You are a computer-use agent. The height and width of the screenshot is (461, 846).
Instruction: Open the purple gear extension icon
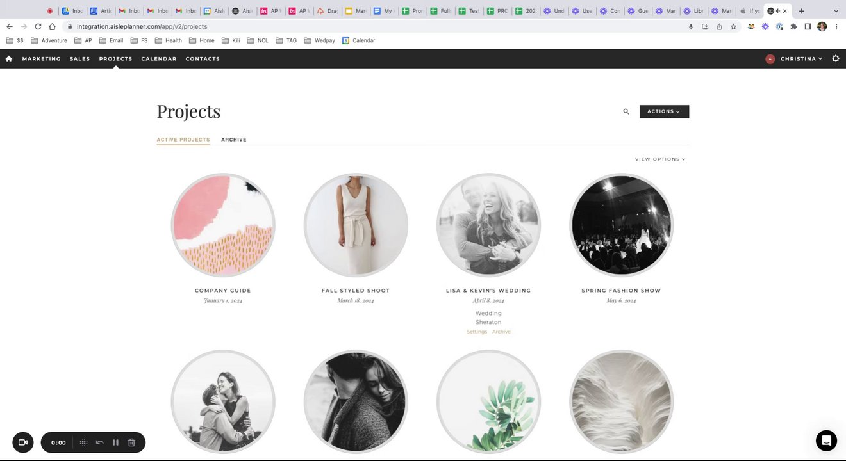[765, 26]
